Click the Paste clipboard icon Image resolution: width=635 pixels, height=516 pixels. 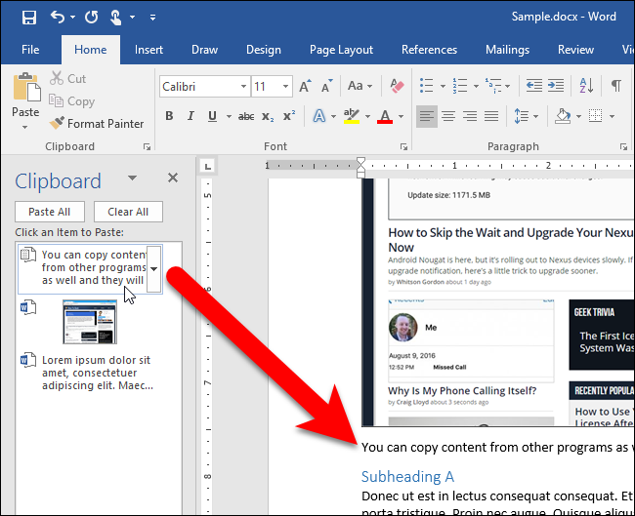click(26, 87)
